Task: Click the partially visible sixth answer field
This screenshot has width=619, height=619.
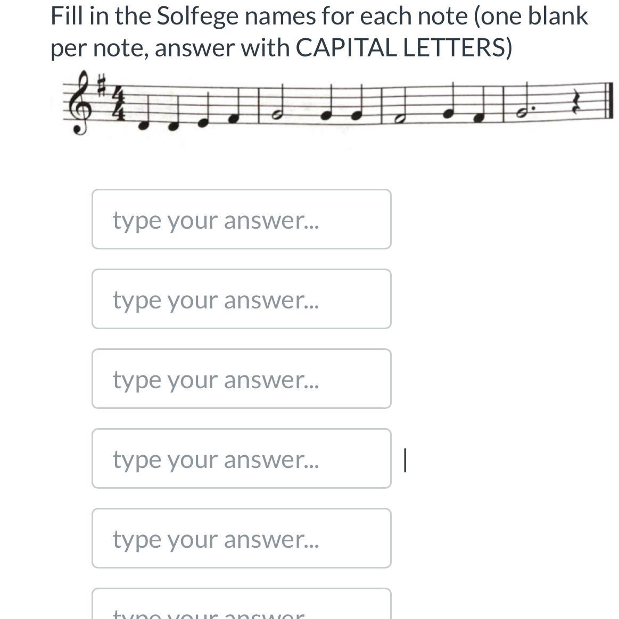Action: 241,606
